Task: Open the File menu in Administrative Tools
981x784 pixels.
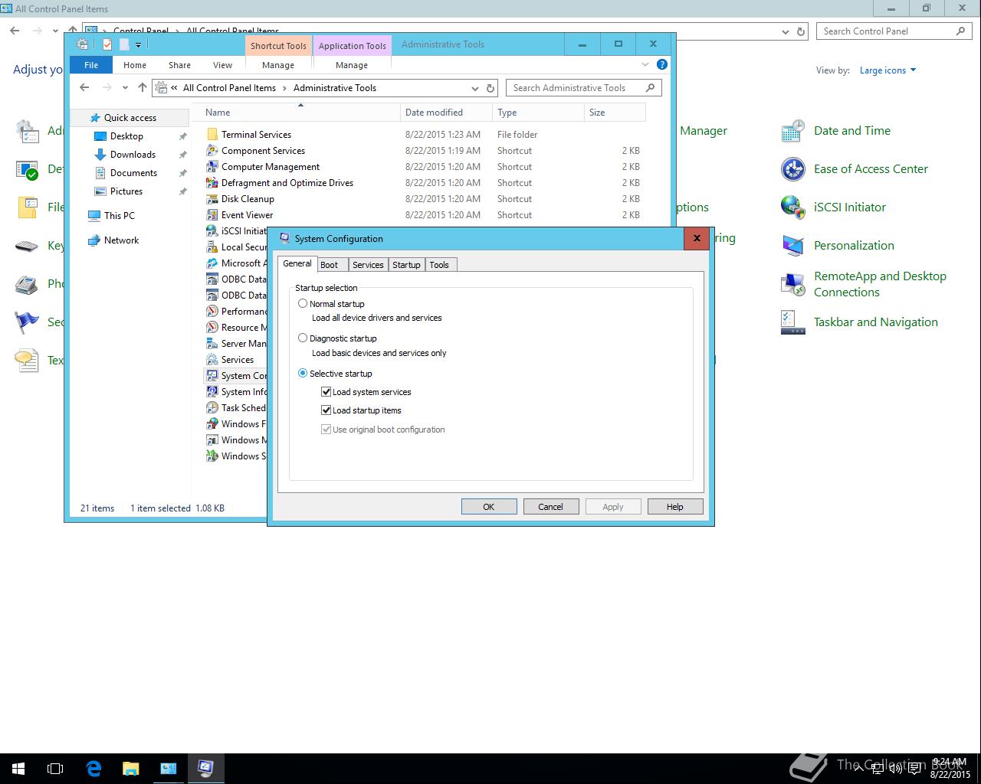Action: click(91, 65)
